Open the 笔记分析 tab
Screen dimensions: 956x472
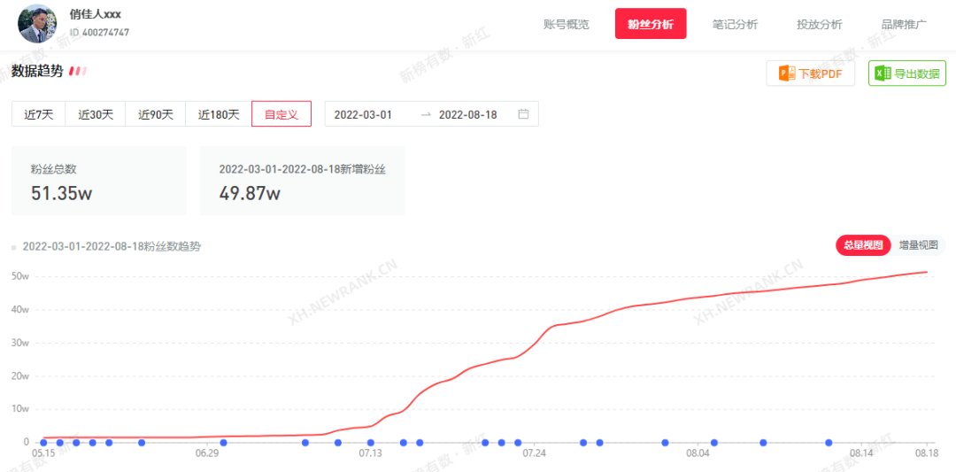pyautogui.click(x=735, y=25)
